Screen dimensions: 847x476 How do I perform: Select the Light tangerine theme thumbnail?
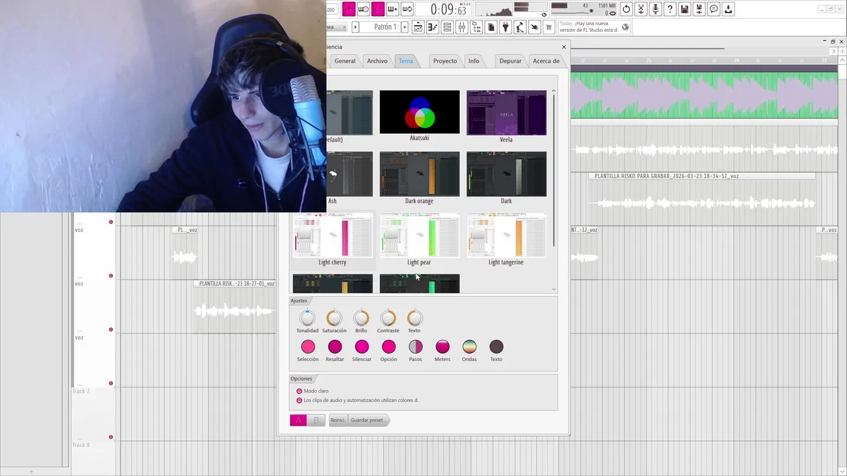click(x=506, y=235)
